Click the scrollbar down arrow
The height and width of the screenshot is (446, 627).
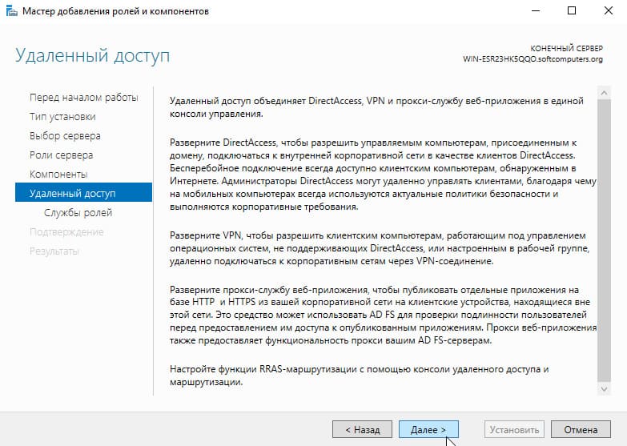click(604, 389)
